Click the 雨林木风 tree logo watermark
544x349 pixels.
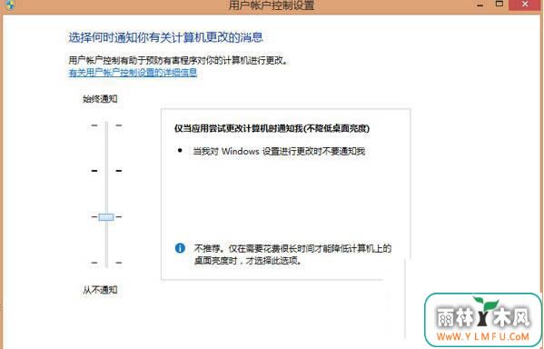(x=484, y=320)
